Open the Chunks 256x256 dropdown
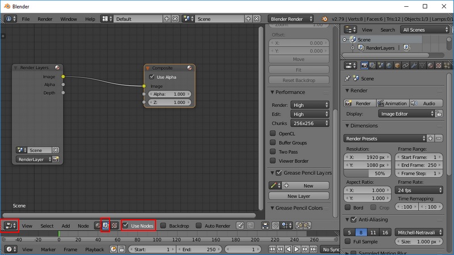Image resolution: width=454 pixels, height=255 pixels. pos(310,123)
